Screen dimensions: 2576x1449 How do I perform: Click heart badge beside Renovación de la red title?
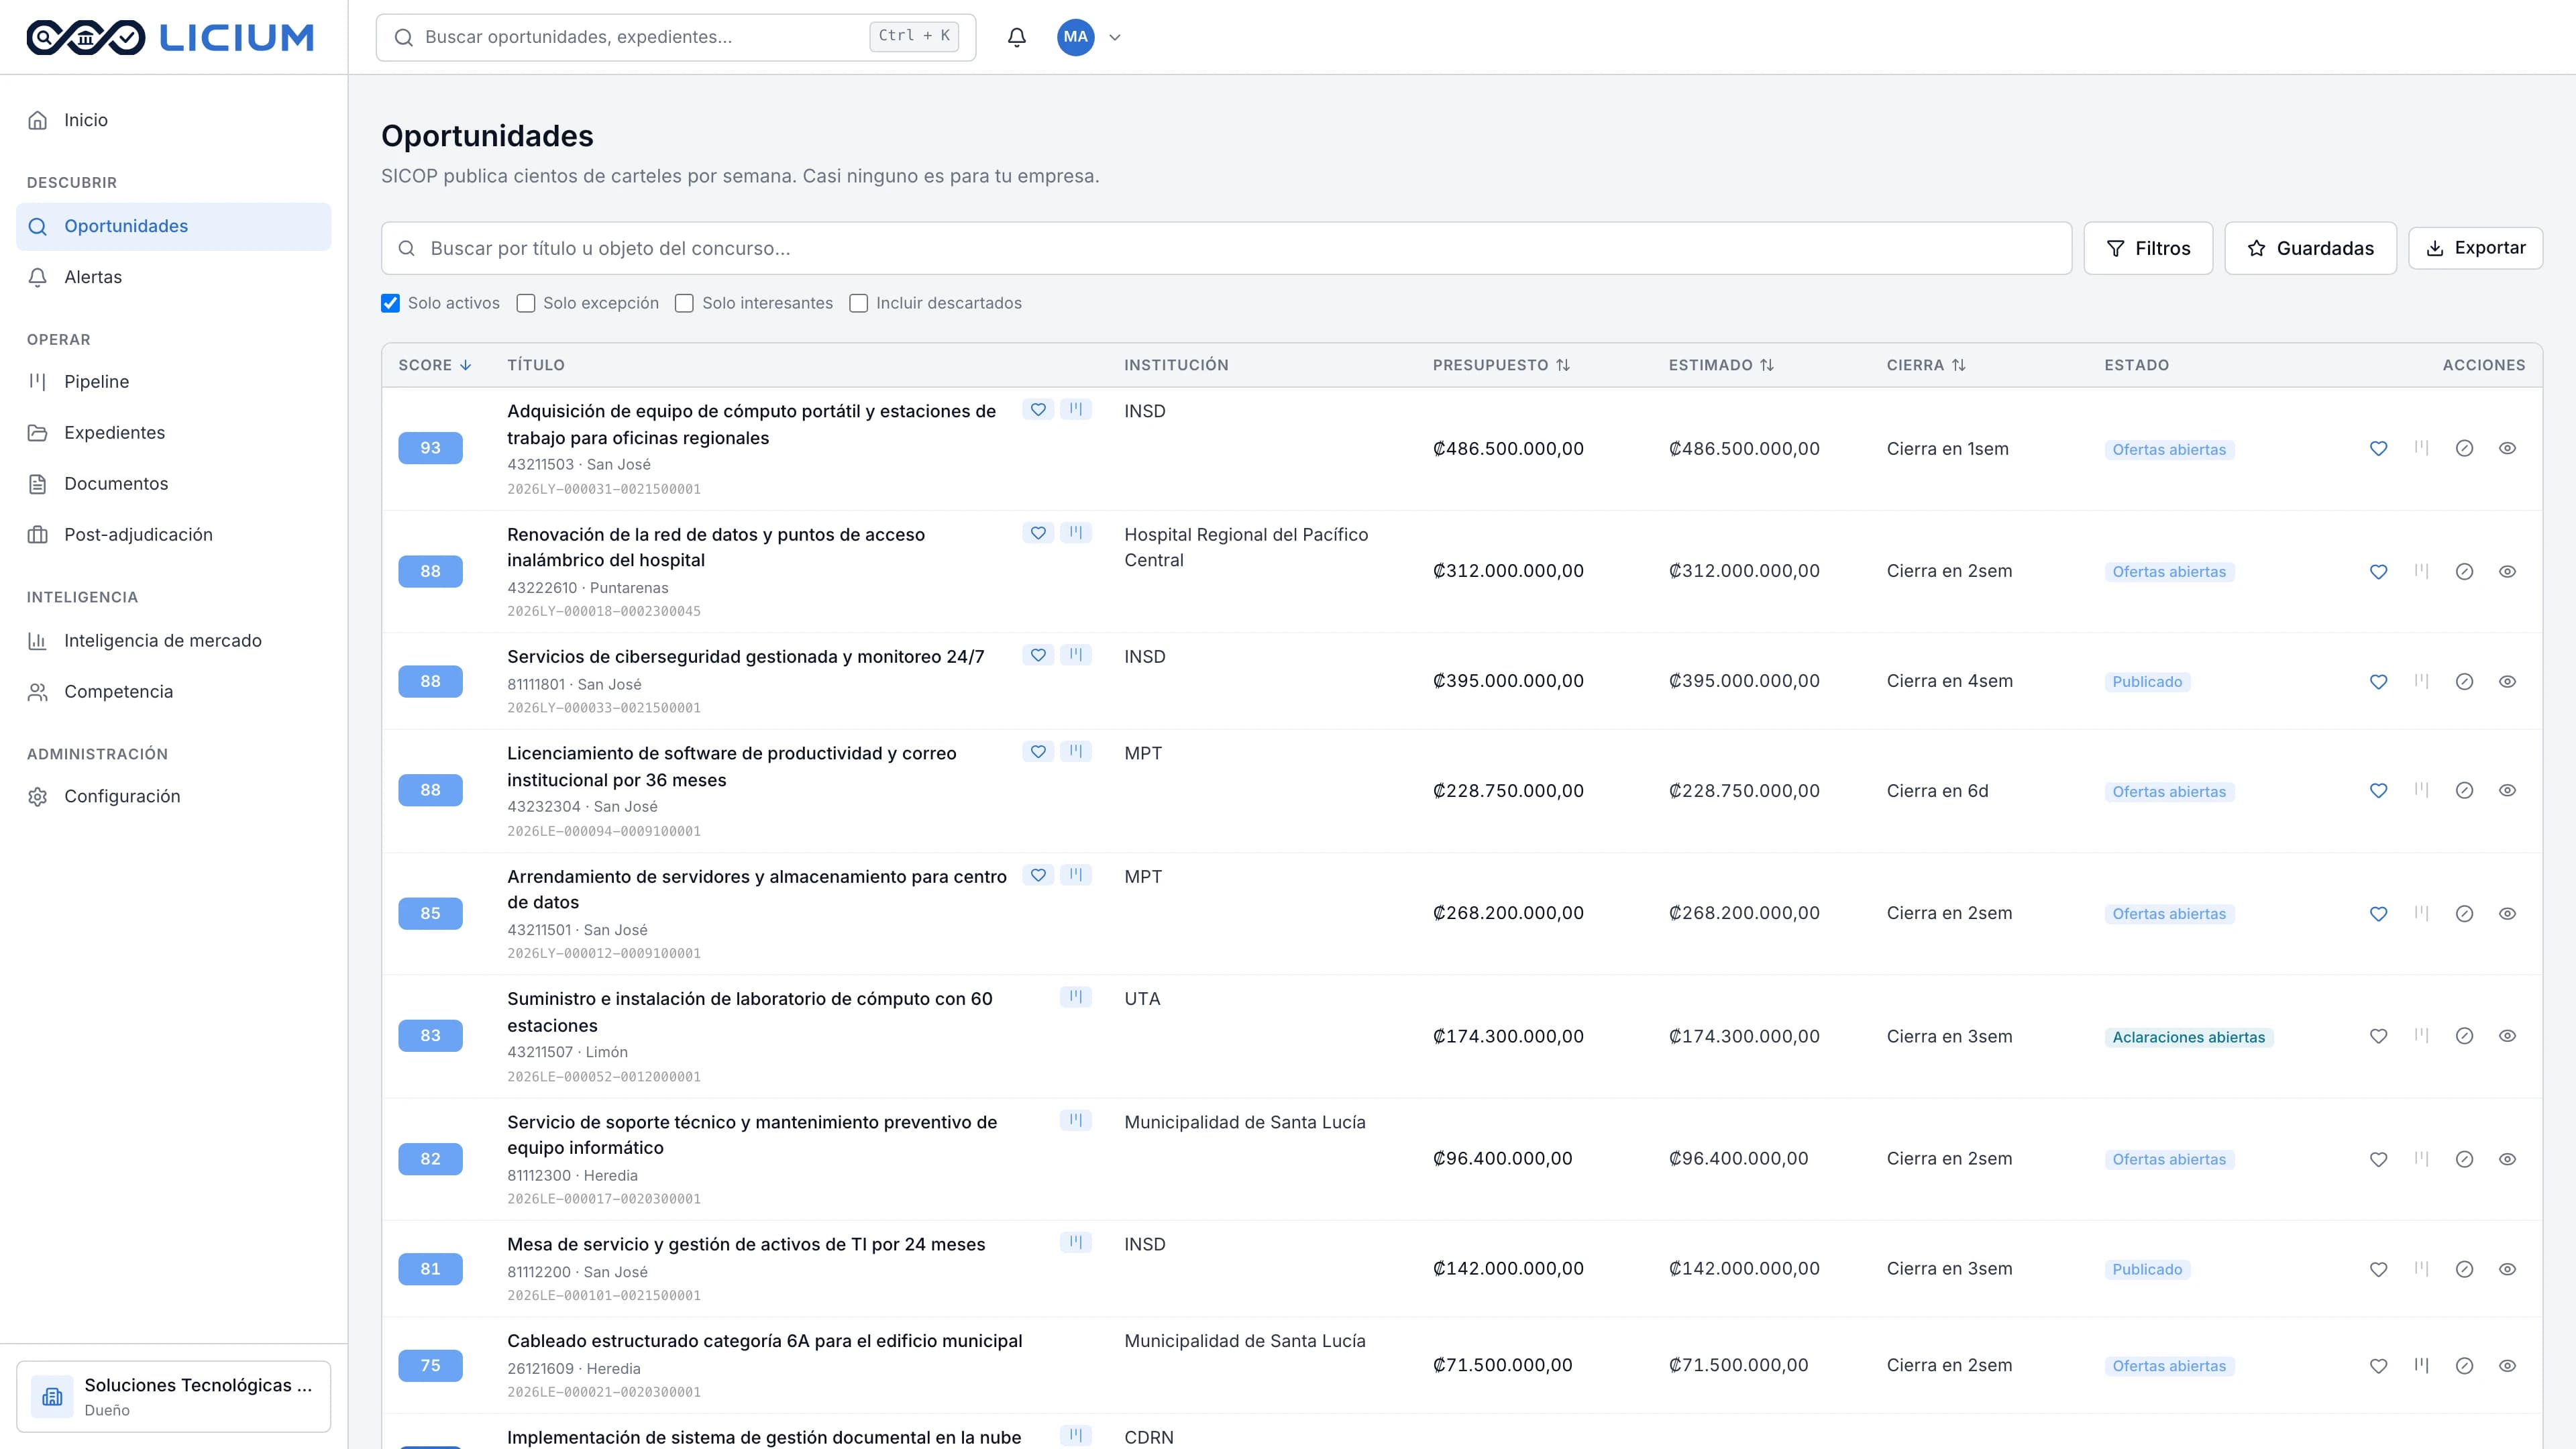[1038, 533]
